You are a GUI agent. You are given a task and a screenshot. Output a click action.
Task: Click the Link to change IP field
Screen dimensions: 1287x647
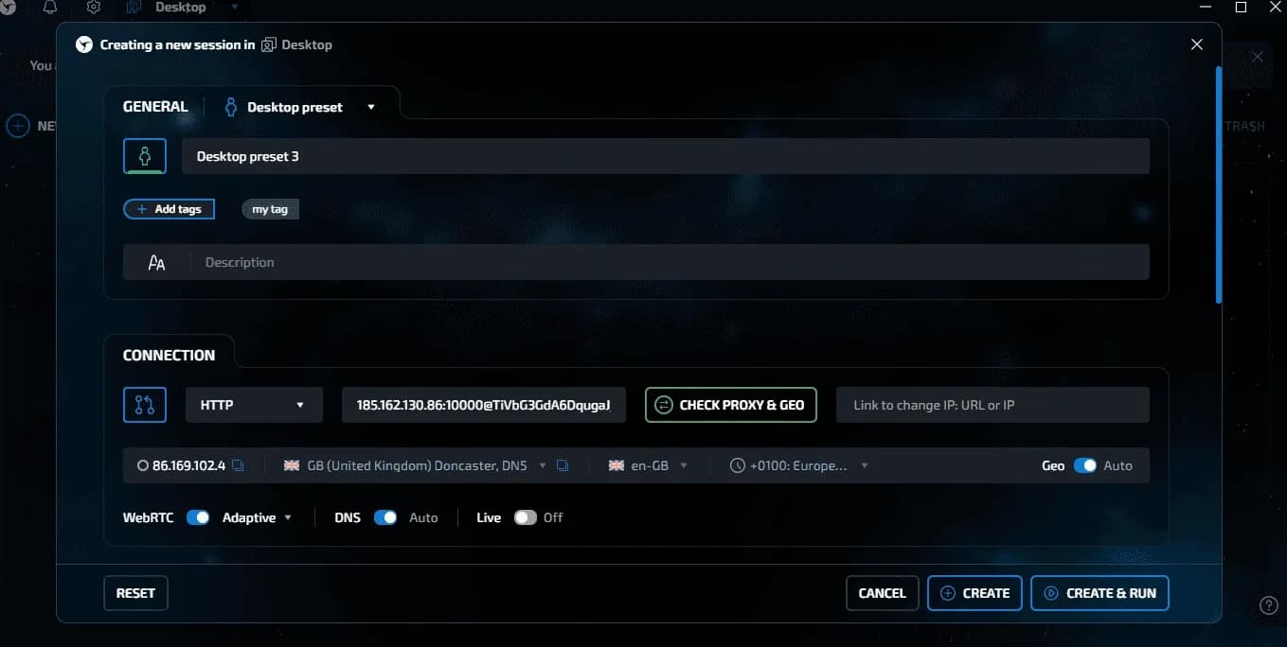point(992,405)
